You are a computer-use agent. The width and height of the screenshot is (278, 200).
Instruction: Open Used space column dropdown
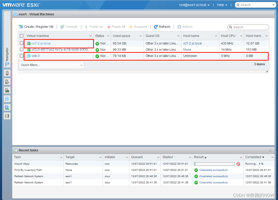(141, 36)
